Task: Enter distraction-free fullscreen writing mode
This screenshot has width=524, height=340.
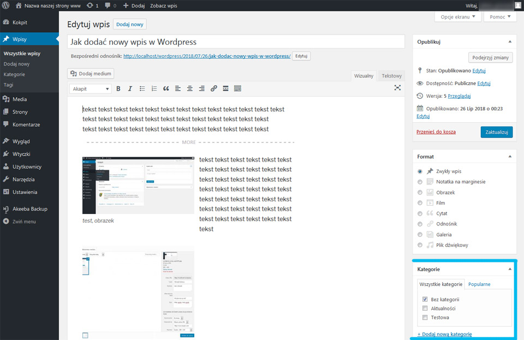Action: tap(397, 88)
